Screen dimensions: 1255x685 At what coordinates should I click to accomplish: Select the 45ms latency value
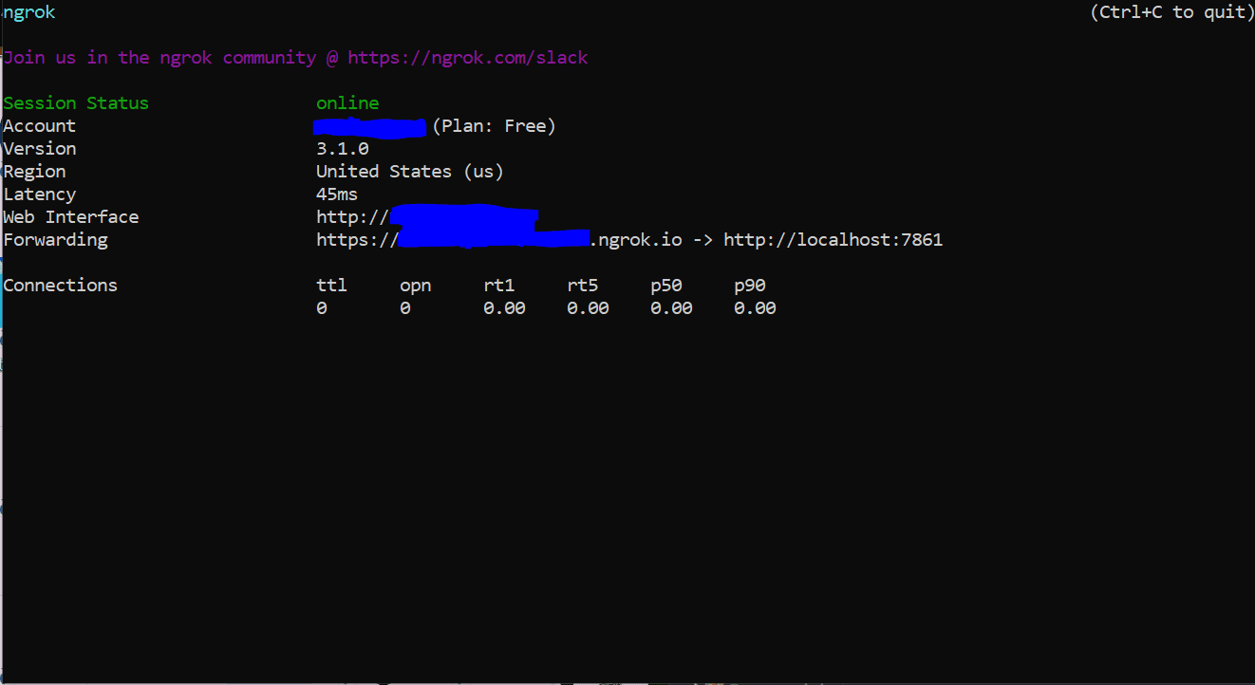(x=337, y=194)
